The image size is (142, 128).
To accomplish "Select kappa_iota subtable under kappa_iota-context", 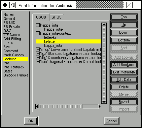I will 53,45.
